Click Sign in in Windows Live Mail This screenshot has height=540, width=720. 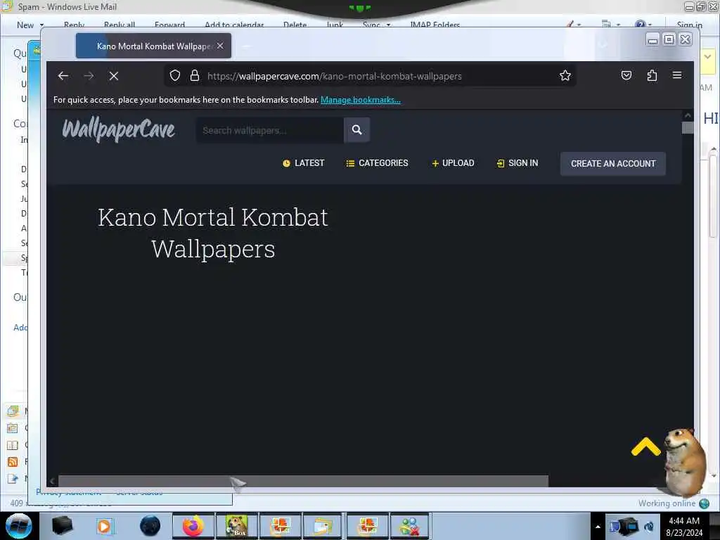pos(689,25)
